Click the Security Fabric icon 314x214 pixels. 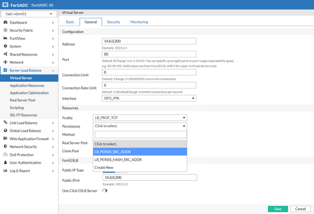point(5,30)
